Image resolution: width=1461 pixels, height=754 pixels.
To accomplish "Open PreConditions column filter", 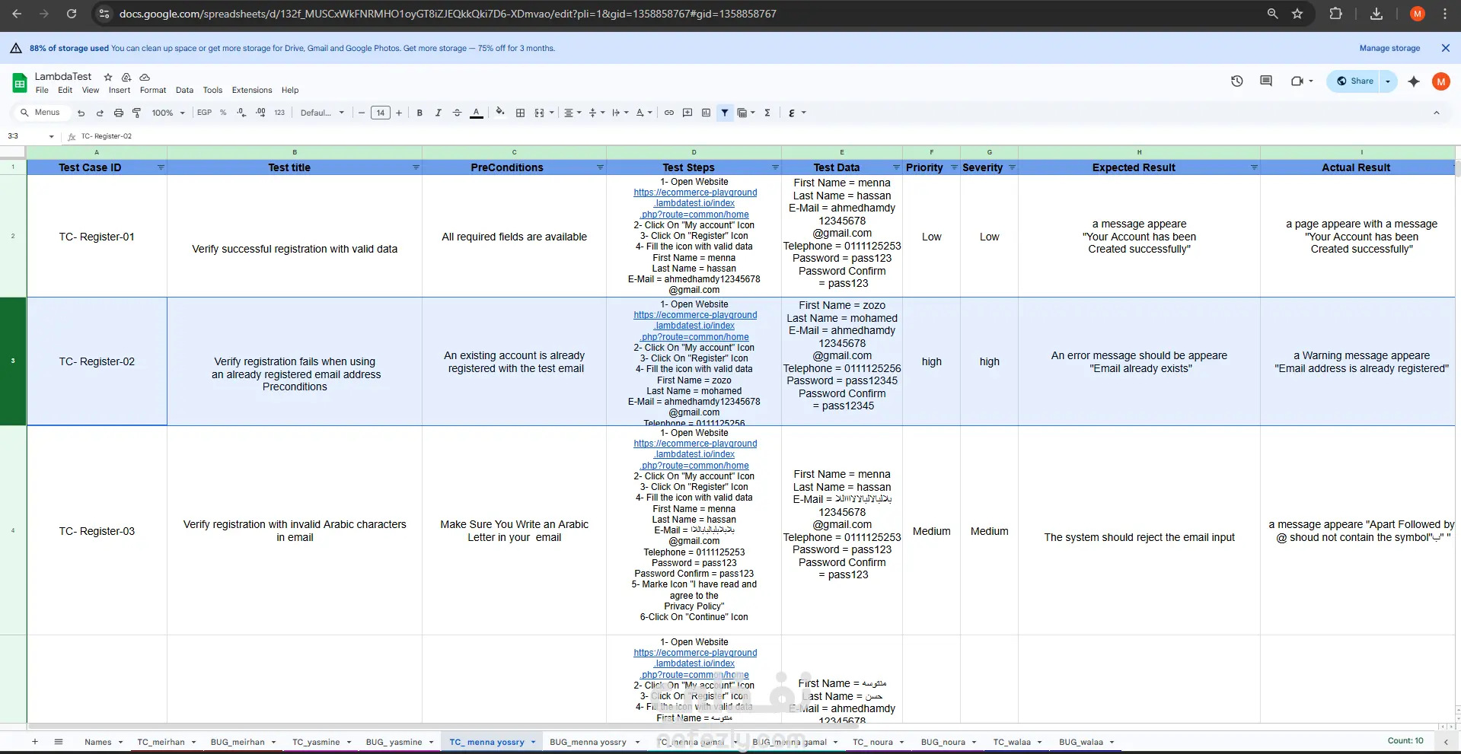I will 600,167.
